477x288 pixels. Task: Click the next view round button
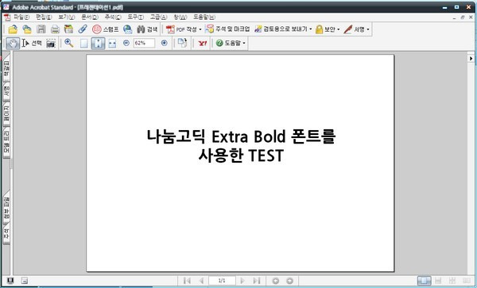(289, 281)
